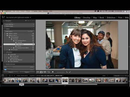Collapse the left panel group arrow

pyautogui.click(x=1, y=47)
